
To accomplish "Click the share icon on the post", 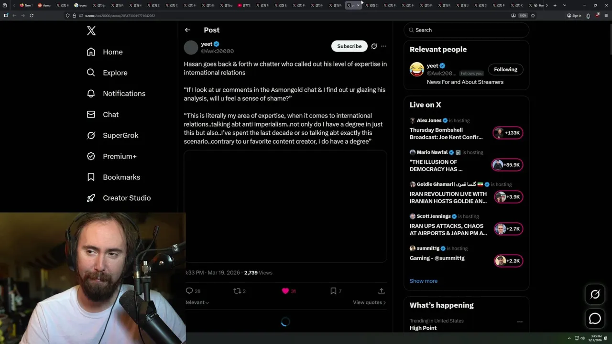I will (x=381, y=291).
